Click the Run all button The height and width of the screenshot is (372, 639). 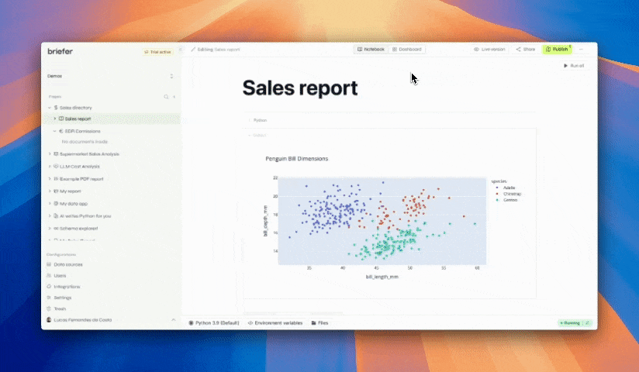574,66
